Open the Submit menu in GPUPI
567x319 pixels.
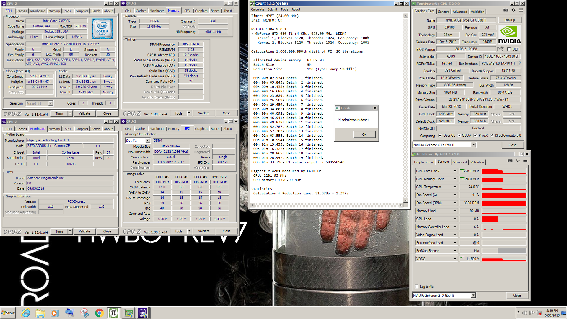pos(272,9)
